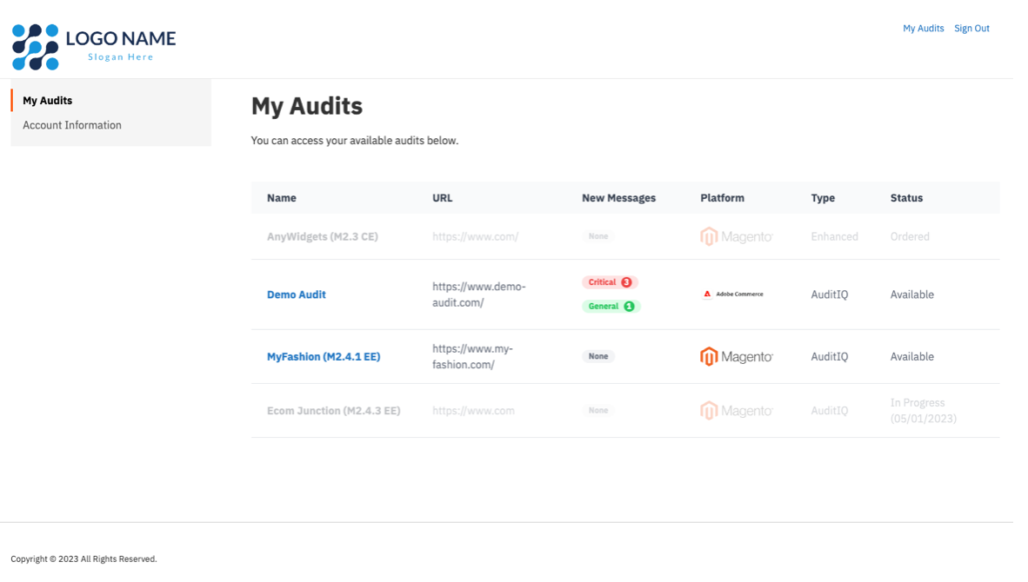Click the Platform column header
This screenshot has height=582, width=1028.
(723, 198)
